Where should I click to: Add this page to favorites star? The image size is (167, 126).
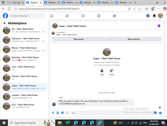tap(140, 9)
